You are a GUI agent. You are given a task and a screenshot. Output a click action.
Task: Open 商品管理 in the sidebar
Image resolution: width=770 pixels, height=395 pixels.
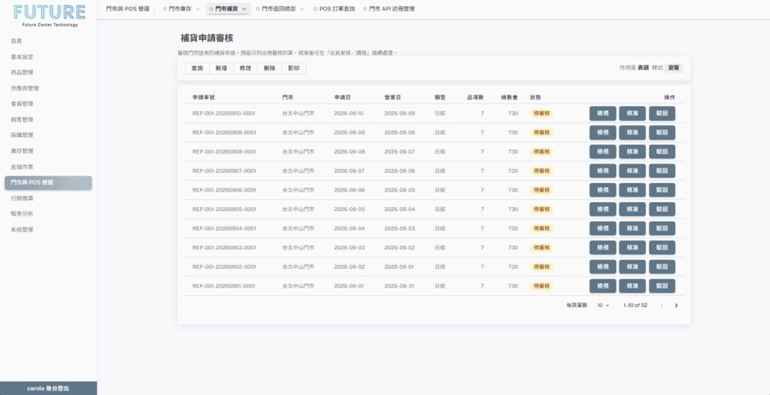48,73
